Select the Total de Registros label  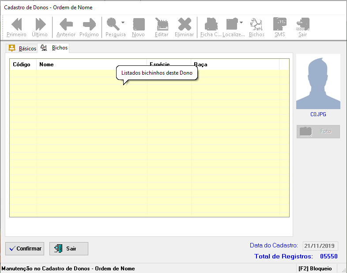click(283, 256)
